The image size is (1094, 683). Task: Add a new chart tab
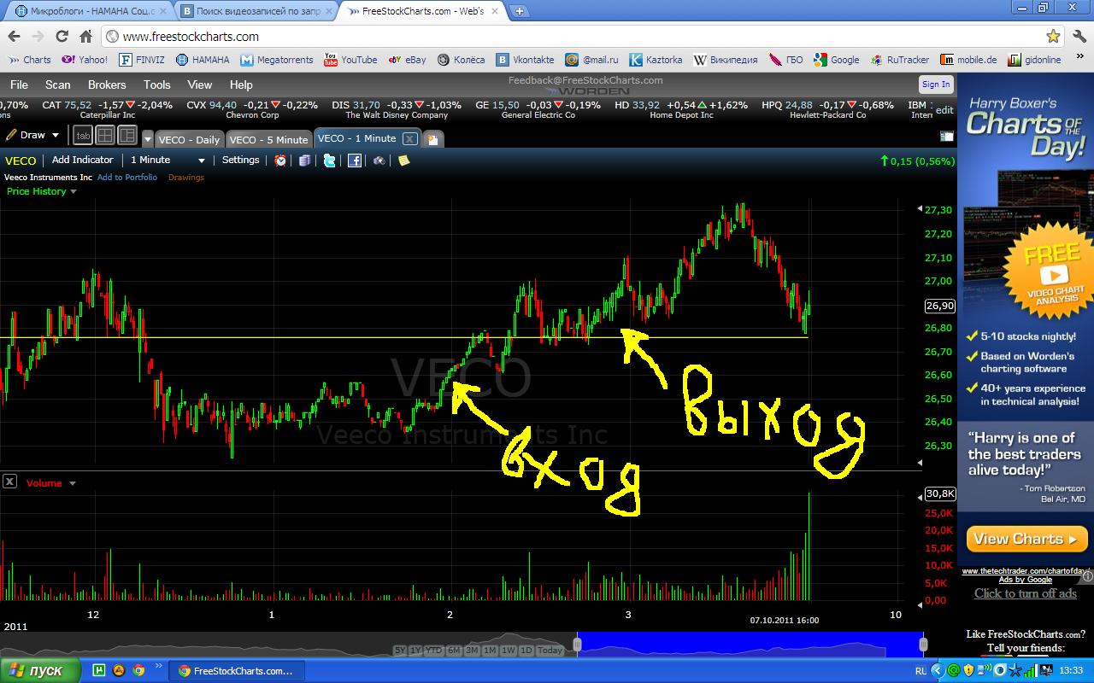432,139
